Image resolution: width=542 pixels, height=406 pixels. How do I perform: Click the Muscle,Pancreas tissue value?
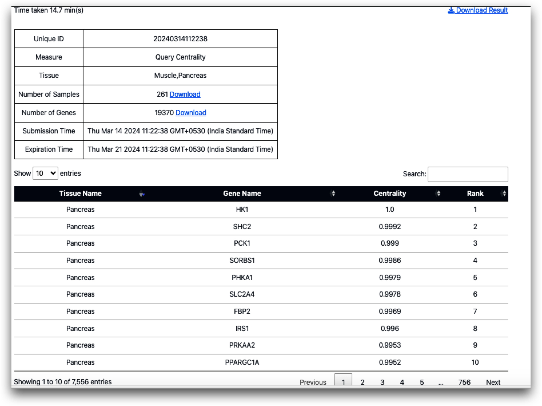click(180, 75)
